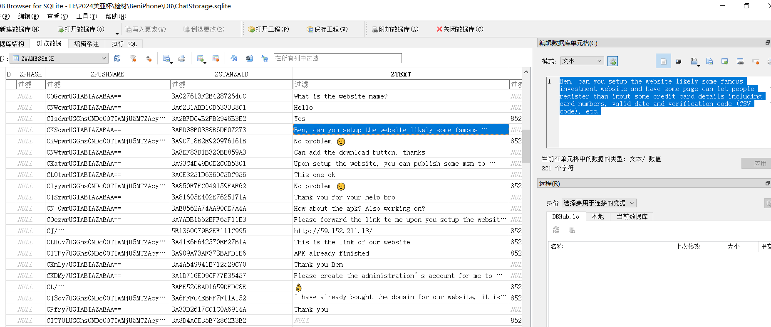Open the 编辑 menu
771x327 pixels.
(28, 16)
